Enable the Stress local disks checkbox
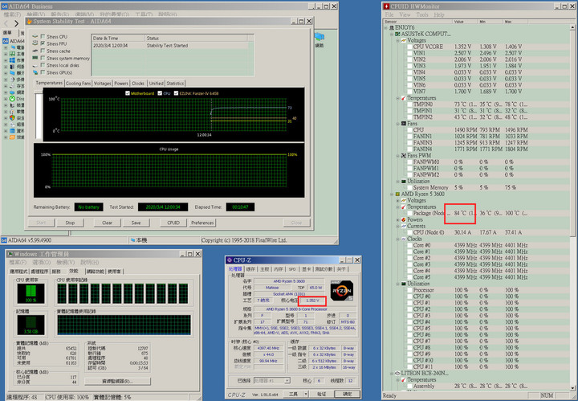Screen dimensions: 578x401 (x=43, y=65)
